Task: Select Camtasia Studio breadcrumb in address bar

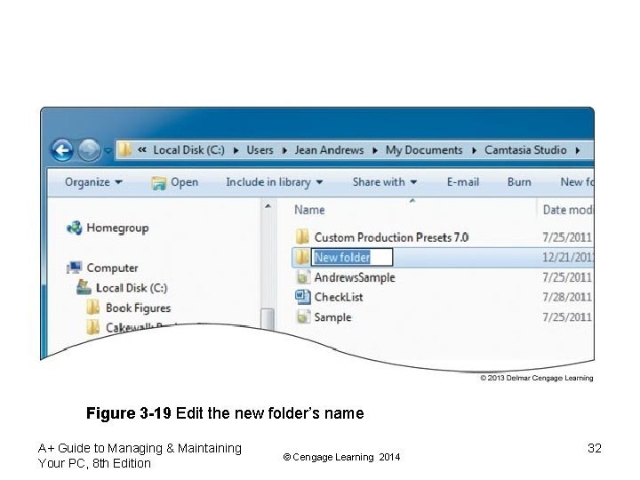Action: (x=525, y=150)
